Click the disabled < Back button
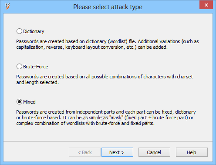The width and height of the screenshot is (216, 165). pos(84,152)
